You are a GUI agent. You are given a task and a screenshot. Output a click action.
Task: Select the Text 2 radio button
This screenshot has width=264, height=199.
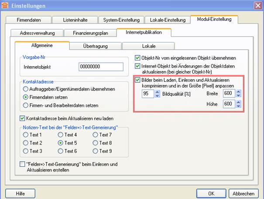pyautogui.click(x=32, y=143)
